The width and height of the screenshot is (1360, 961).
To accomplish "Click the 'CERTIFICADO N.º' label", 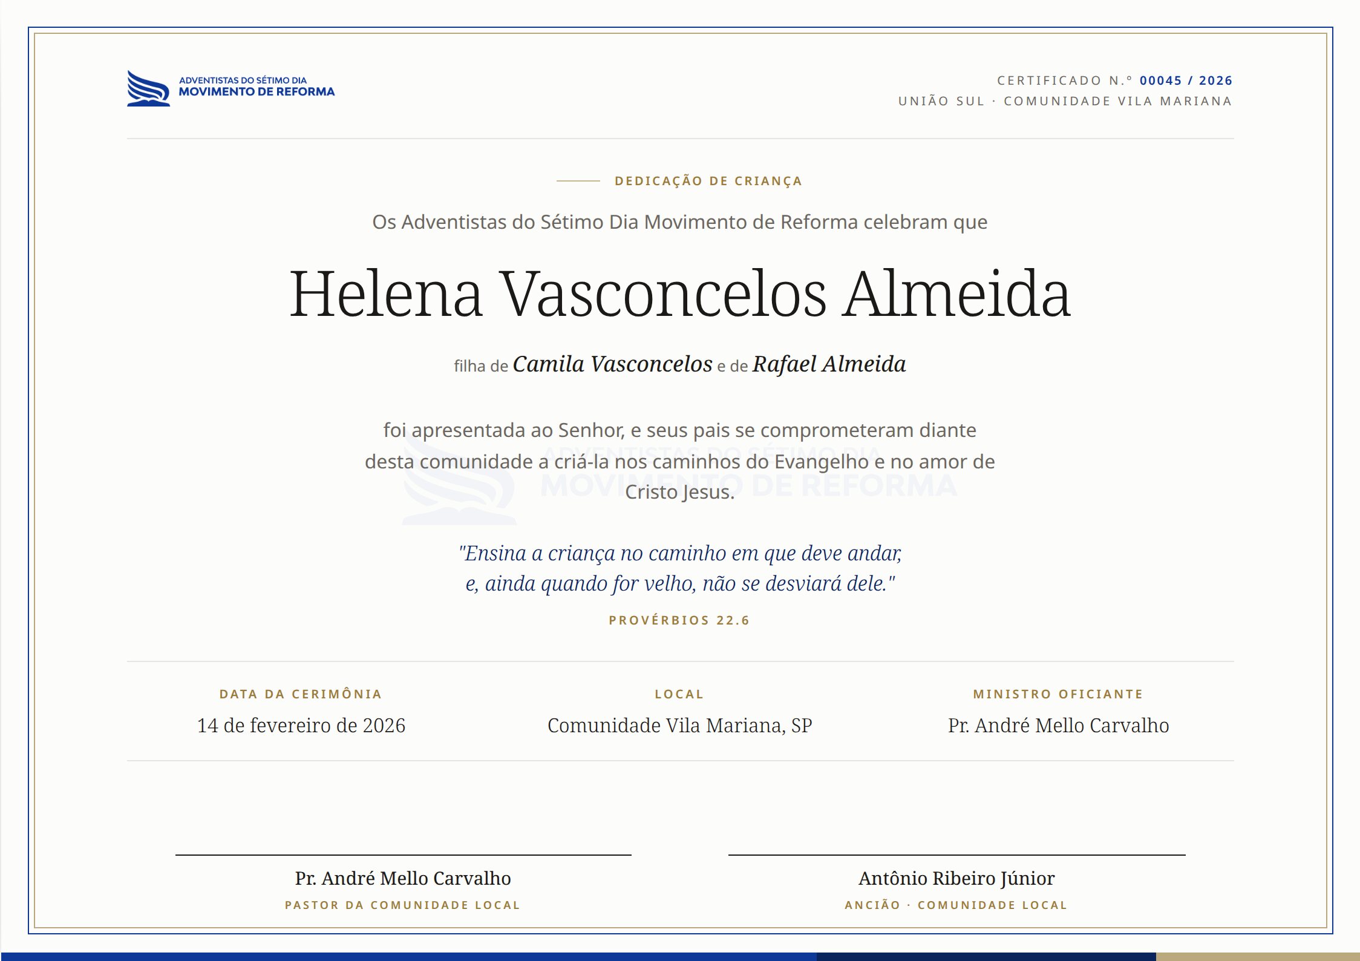I will tap(1065, 80).
